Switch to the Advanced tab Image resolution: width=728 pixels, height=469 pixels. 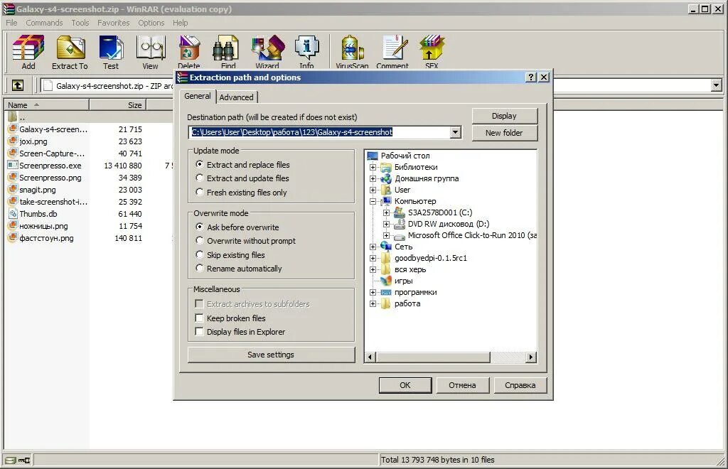(237, 97)
